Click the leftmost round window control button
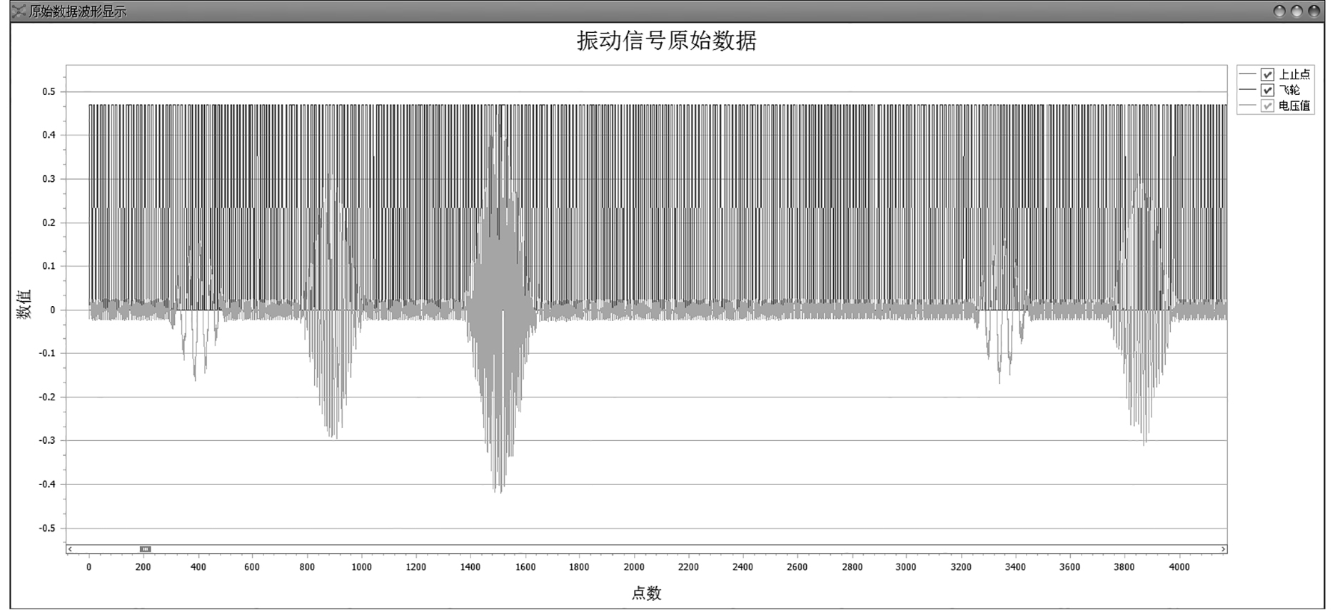The image size is (1340, 610). pos(1279,11)
